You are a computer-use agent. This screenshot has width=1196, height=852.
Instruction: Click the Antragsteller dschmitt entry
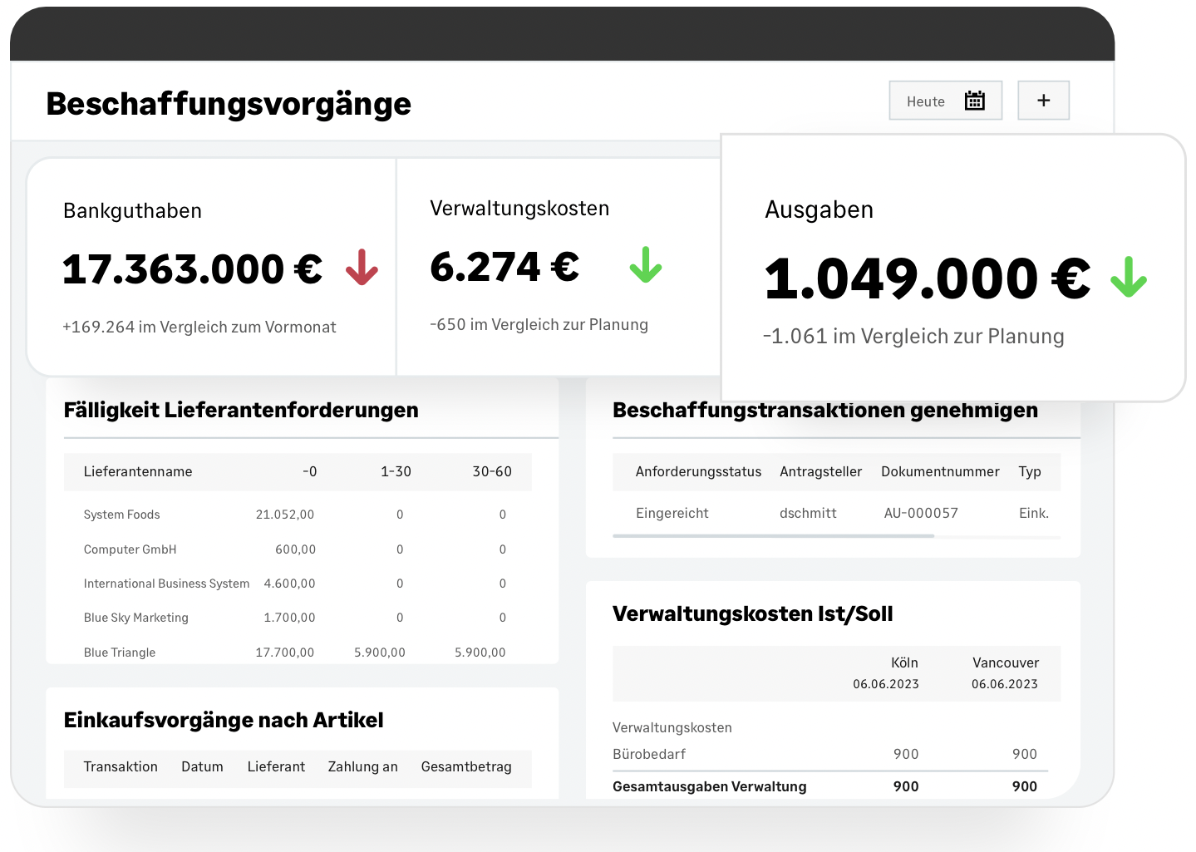[808, 513]
